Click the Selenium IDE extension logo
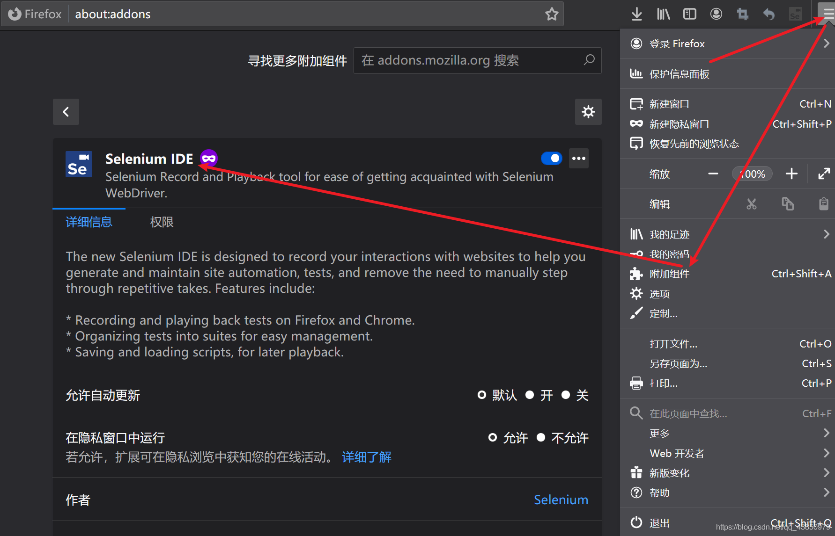The height and width of the screenshot is (536, 835). 79,164
